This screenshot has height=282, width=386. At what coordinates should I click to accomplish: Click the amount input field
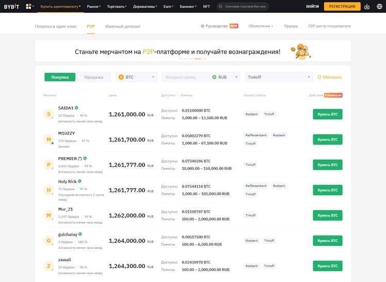click(186, 77)
